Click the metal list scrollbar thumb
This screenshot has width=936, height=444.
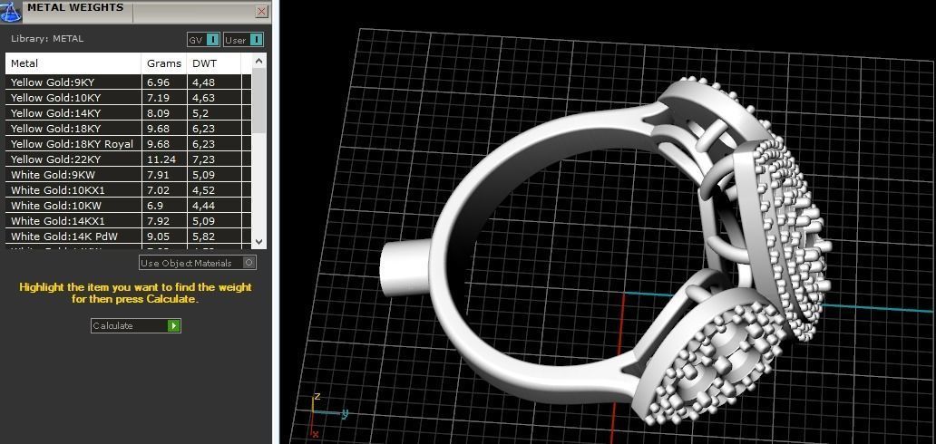tap(258, 101)
